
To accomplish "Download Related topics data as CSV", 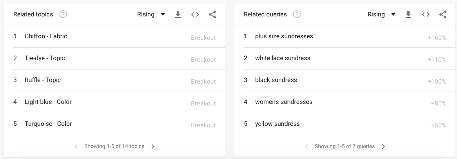I will 178,14.
